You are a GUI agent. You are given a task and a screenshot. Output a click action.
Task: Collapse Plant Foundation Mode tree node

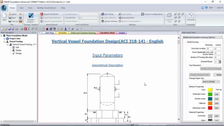pyautogui.click(x=1, y=36)
